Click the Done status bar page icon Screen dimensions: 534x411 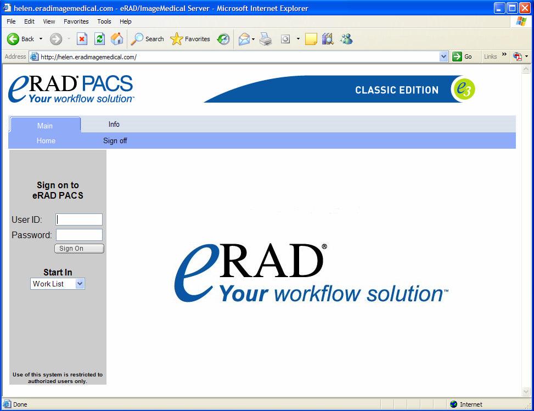(7, 404)
